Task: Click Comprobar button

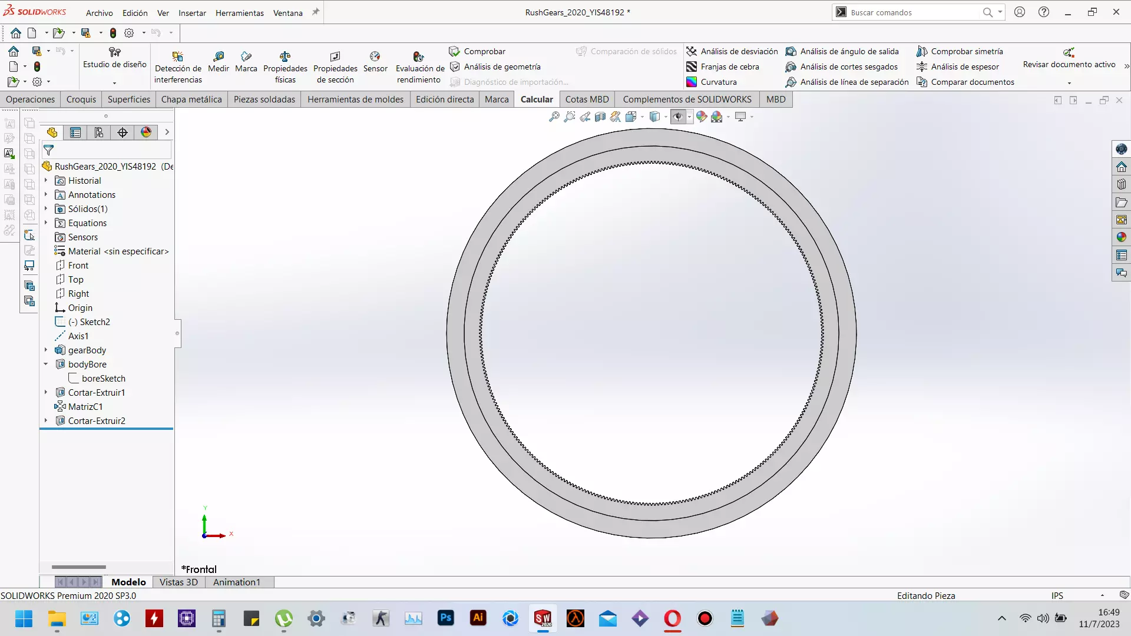Action: [x=477, y=51]
